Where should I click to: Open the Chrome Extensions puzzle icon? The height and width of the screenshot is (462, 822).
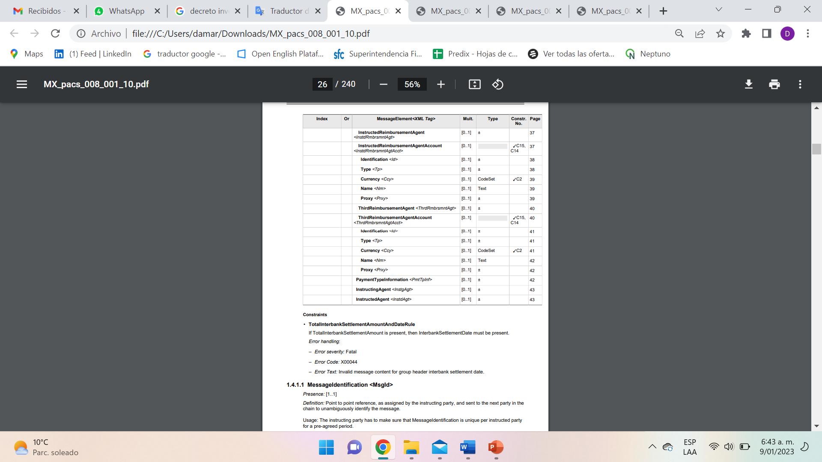point(746,33)
